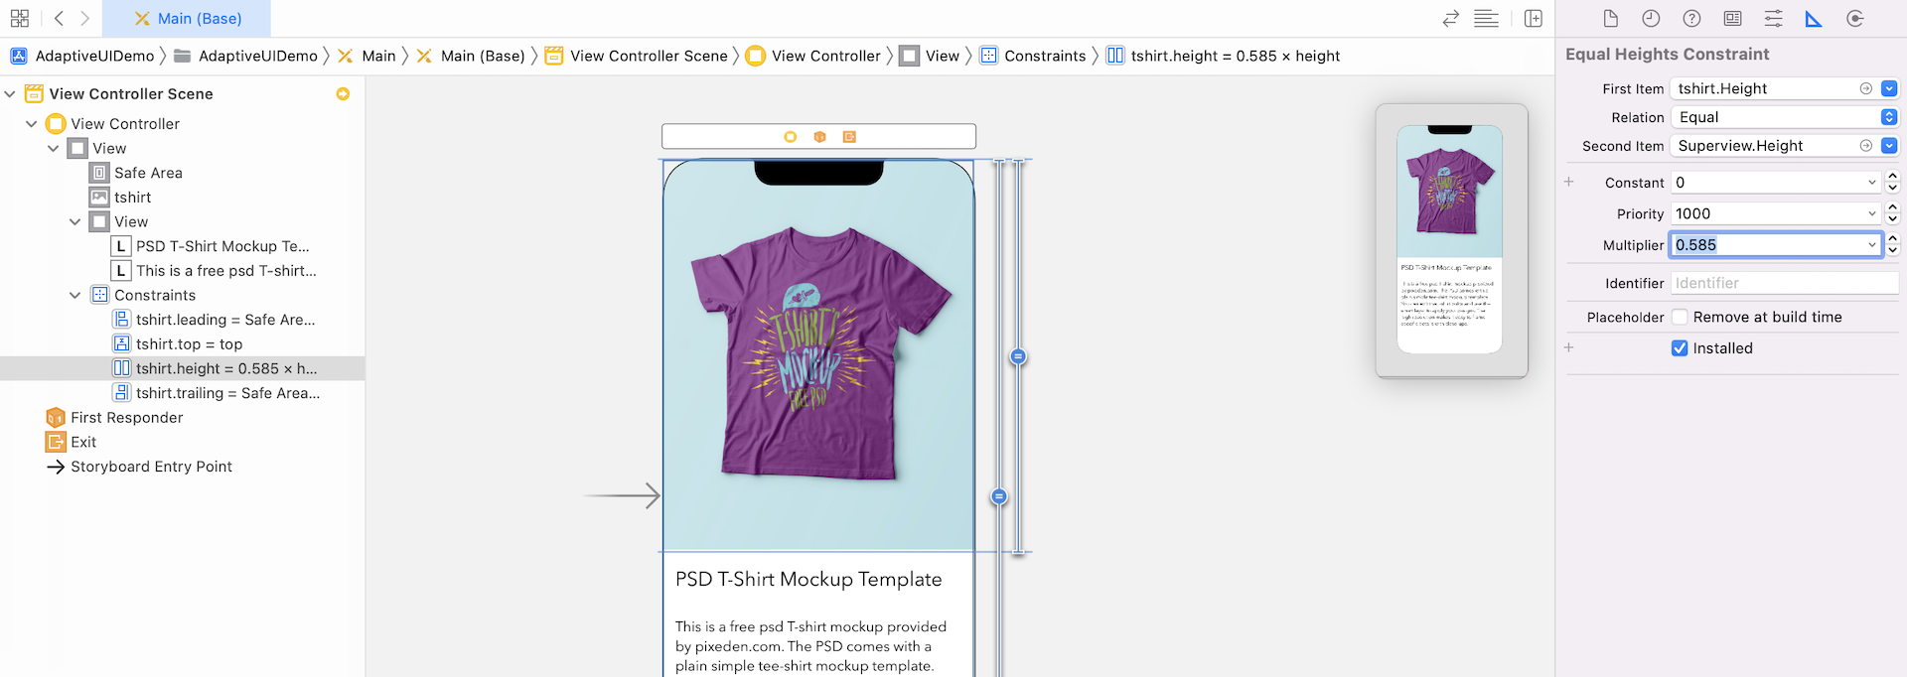The width and height of the screenshot is (1907, 677).
Task: Switch to the Identity inspector
Action: click(x=1732, y=19)
